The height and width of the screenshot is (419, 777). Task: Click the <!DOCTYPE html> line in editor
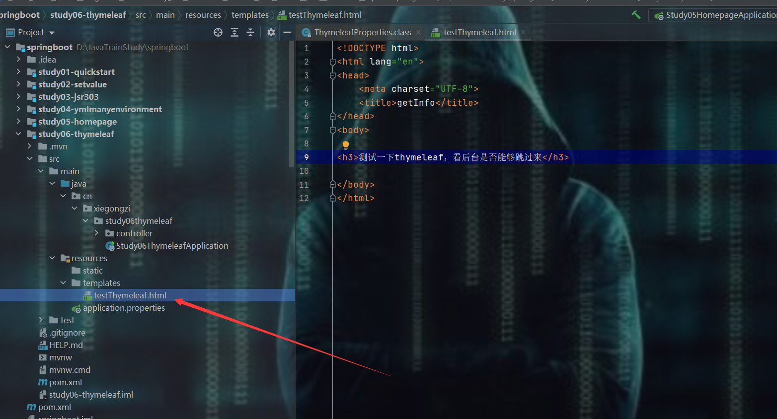coord(378,48)
